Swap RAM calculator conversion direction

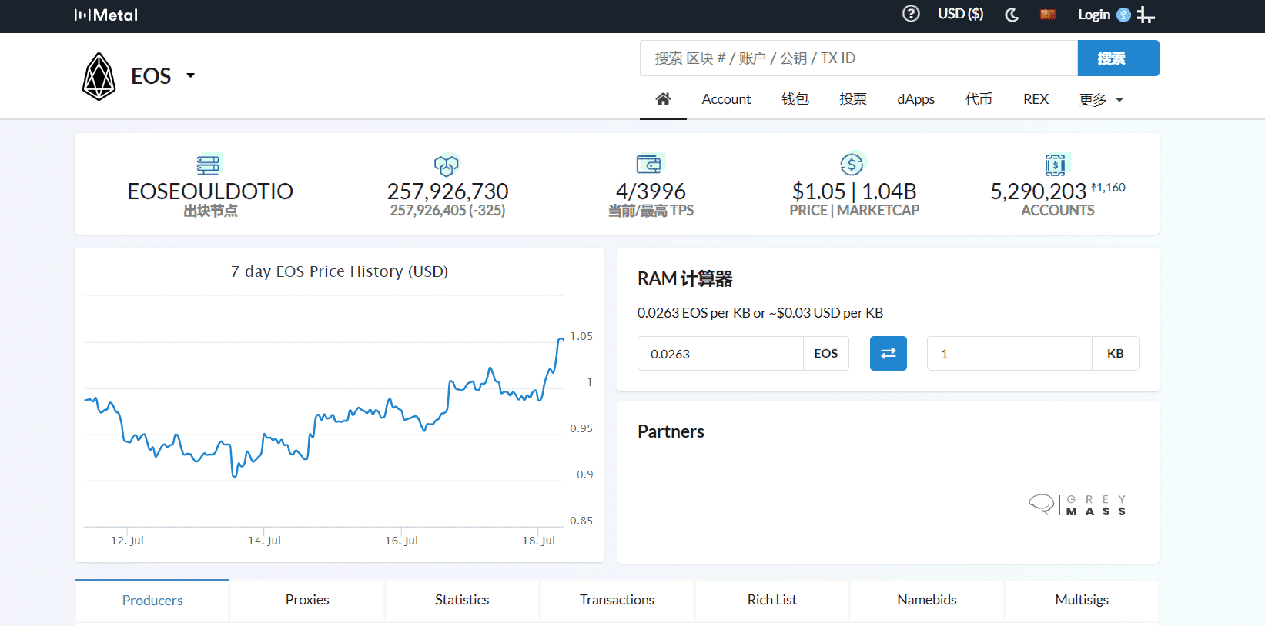888,354
